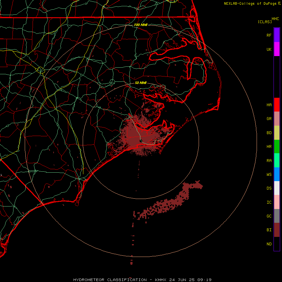The image size is (282, 282).
Task: Click the RF purple legend swatch
Action: tap(277, 35)
